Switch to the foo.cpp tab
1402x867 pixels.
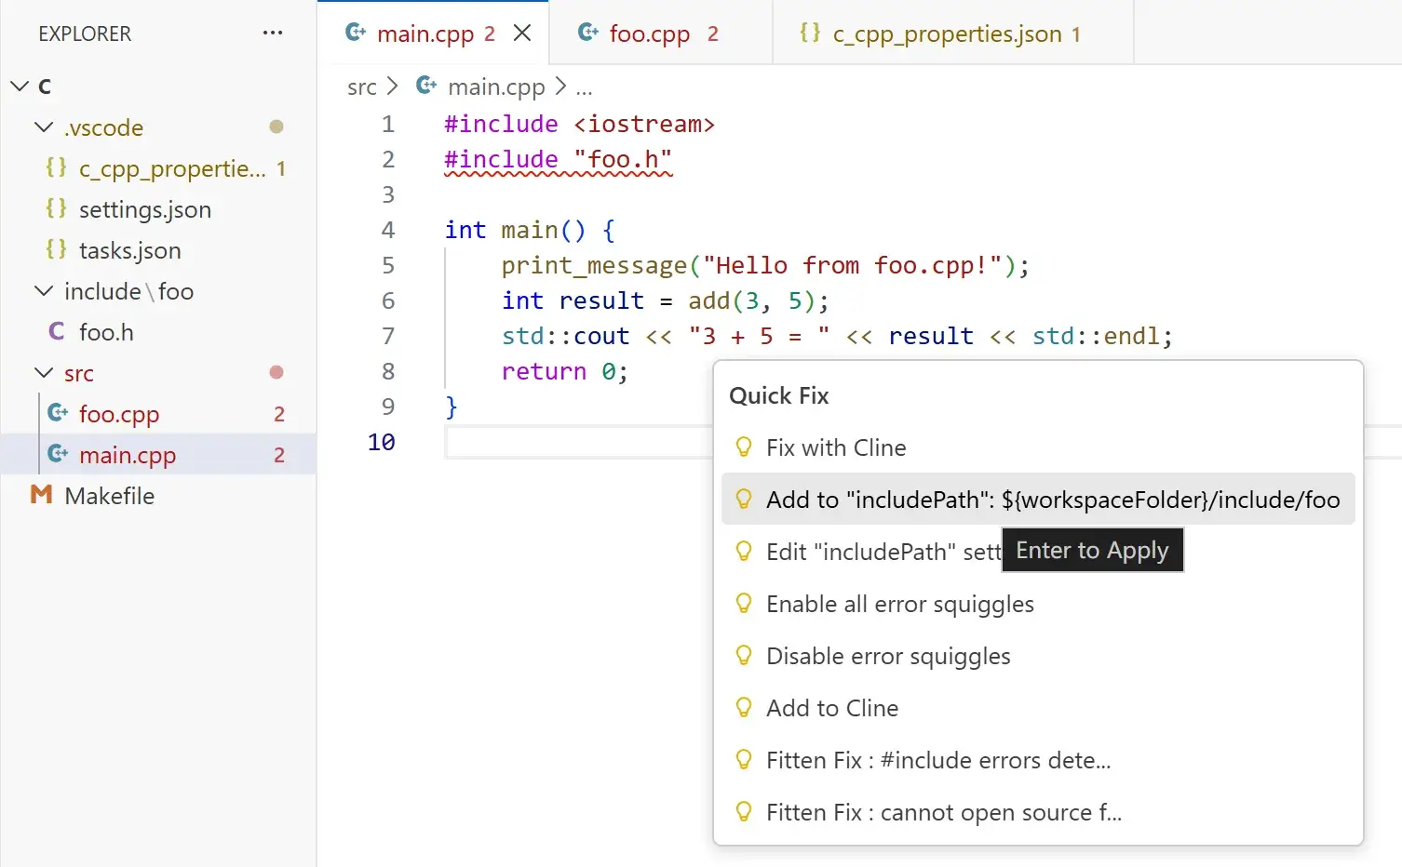click(652, 33)
